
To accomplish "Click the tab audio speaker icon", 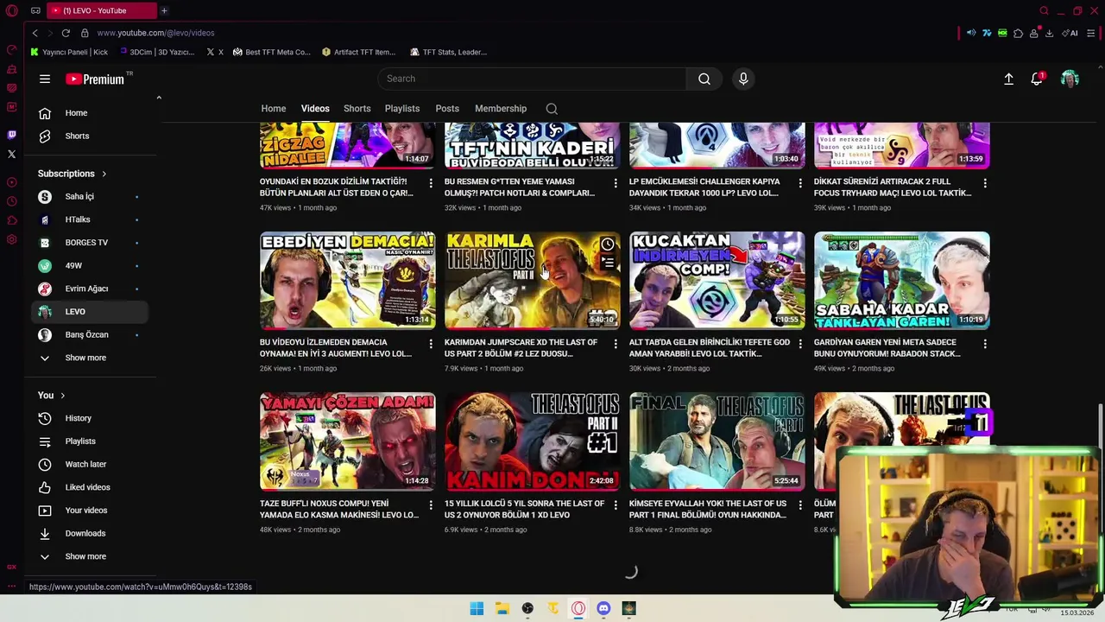I will pos(971,33).
